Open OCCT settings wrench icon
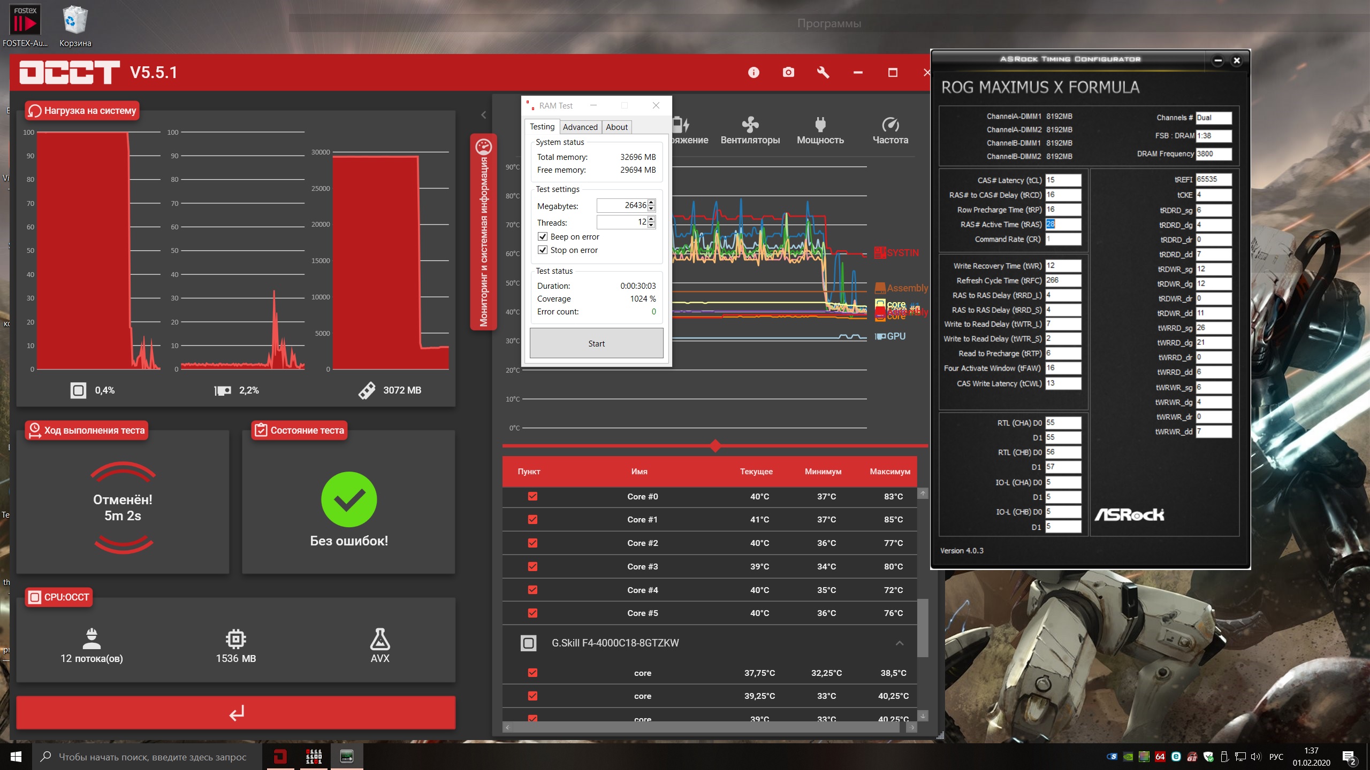 (823, 72)
